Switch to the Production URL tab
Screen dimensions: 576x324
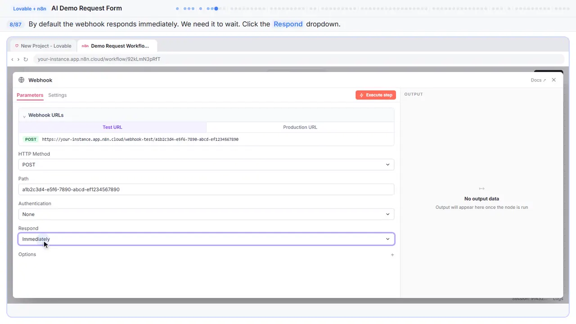click(300, 127)
